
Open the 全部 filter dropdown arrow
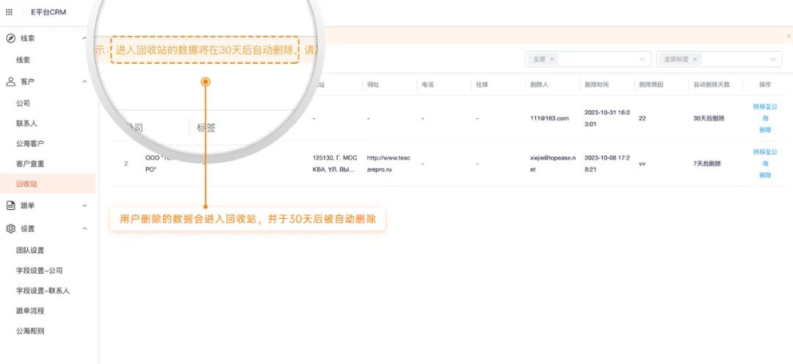[642, 59]
